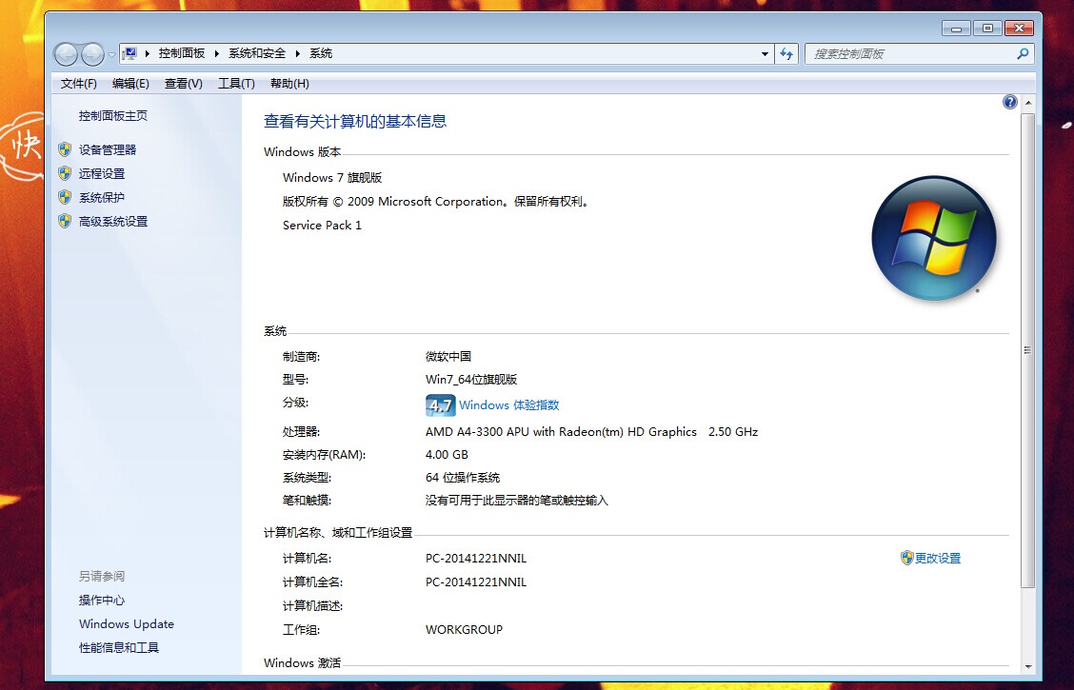Expand the arrow before 控制面板 breadcrumb
1074x690 pixels.
(x=148, y=53)
